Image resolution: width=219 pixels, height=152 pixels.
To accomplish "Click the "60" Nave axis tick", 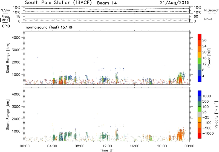I will [x=196, y=16].
